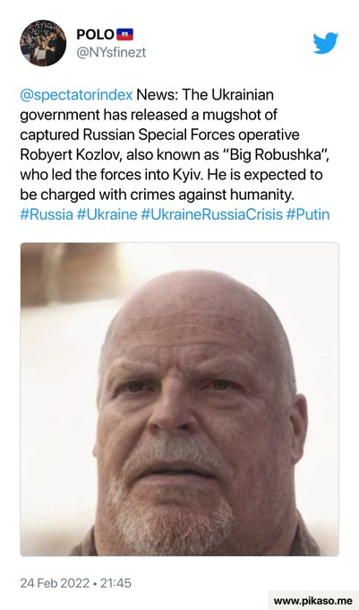Click the quoted "Big Robushka" nickname

(274, 155)
